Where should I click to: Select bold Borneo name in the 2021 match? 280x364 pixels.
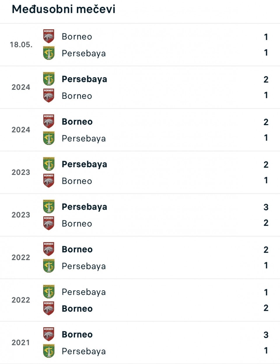pos(77,334)
